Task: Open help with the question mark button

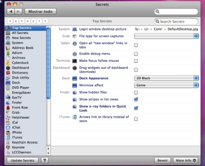Action: coord(45,161)
